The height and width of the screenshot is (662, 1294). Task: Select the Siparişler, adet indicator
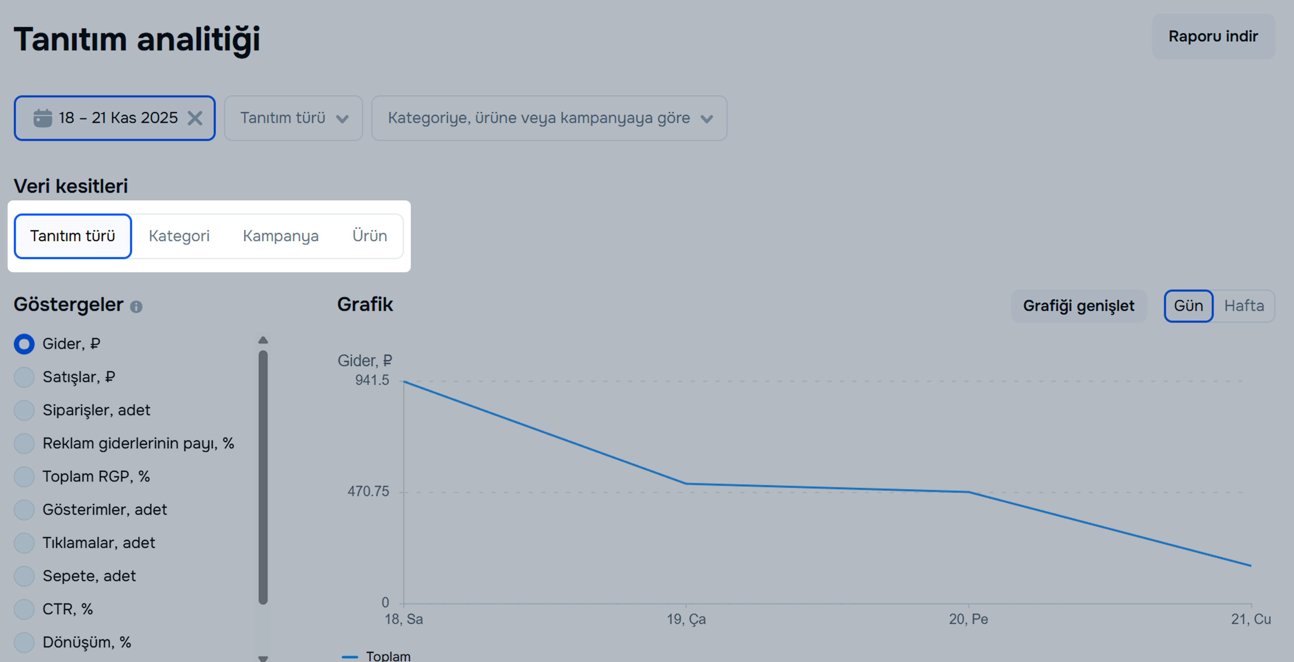pyautogui.click(x=24, y=410)
